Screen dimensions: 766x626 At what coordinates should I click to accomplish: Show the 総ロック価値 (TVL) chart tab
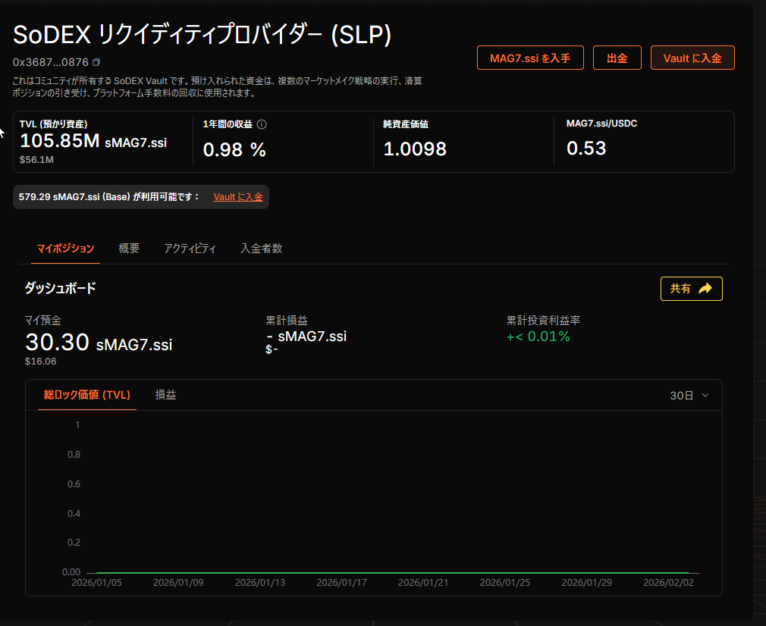tap(86, 395)
